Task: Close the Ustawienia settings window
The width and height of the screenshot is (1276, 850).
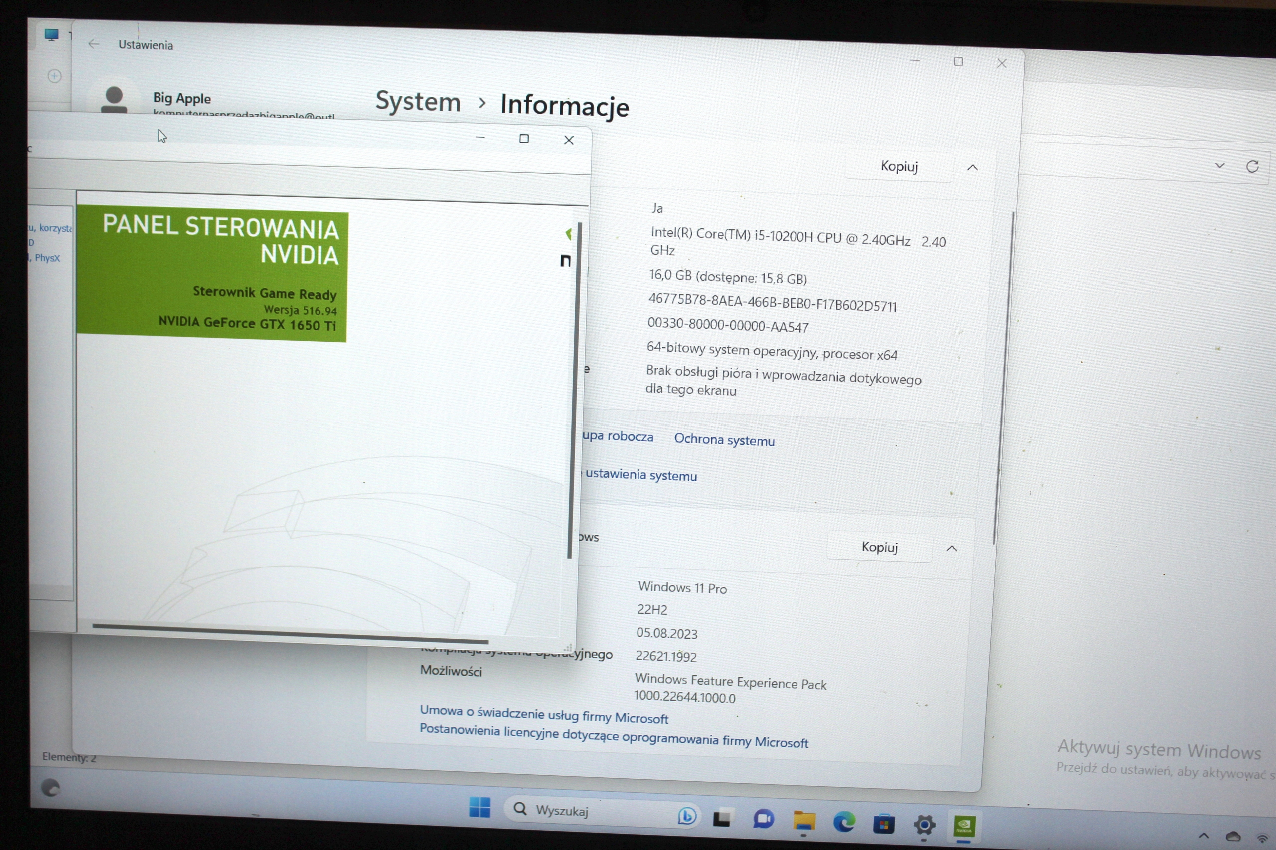Action: tap(1001, 63)
